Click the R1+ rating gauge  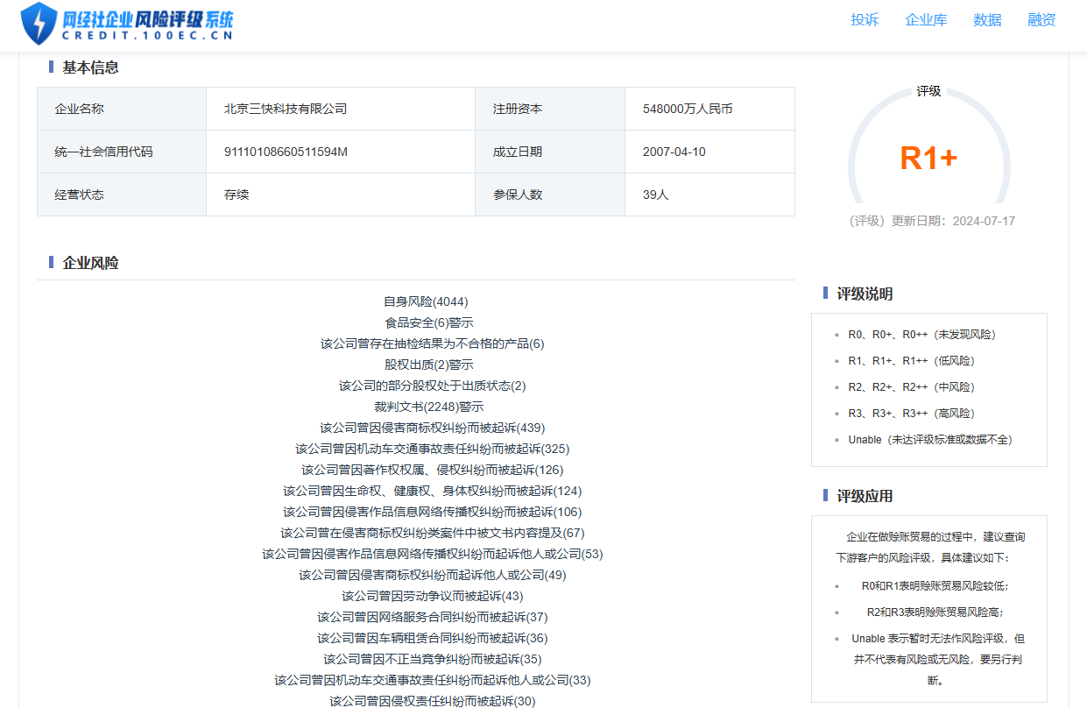(x=928, y=158)
